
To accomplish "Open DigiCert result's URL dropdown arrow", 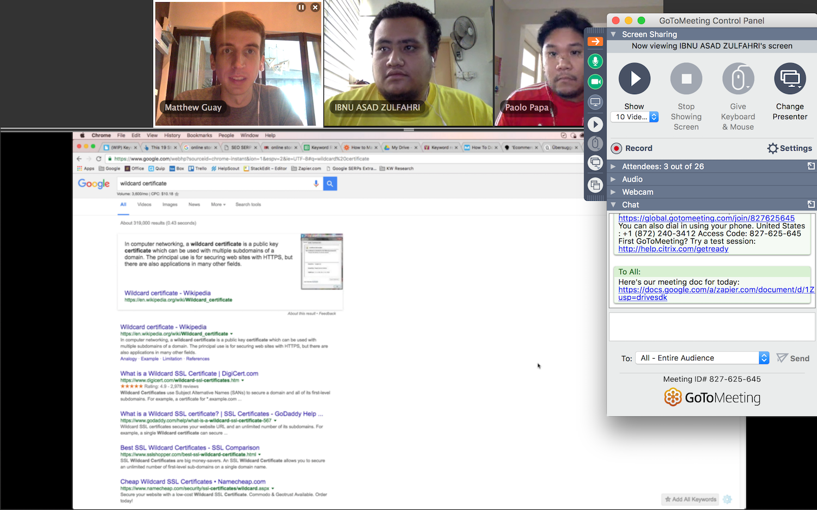I will click(242, 380).
